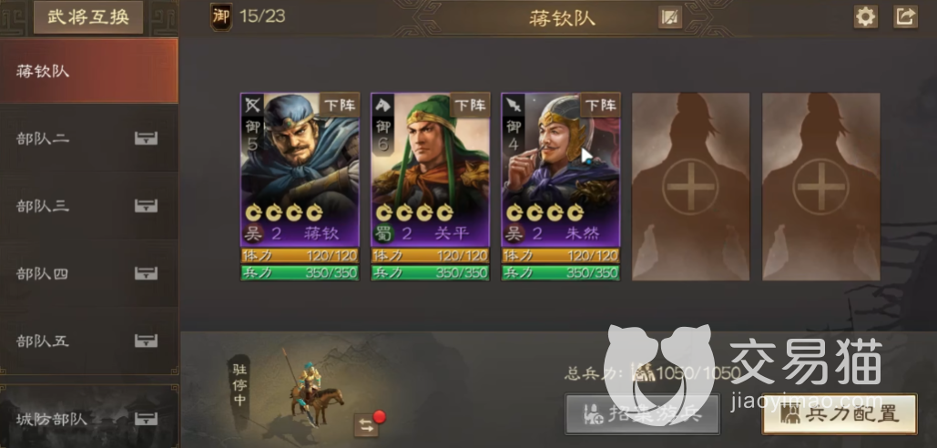
Task: Select the 蒋钦队 team tab
Action: [x=88, y=71]
